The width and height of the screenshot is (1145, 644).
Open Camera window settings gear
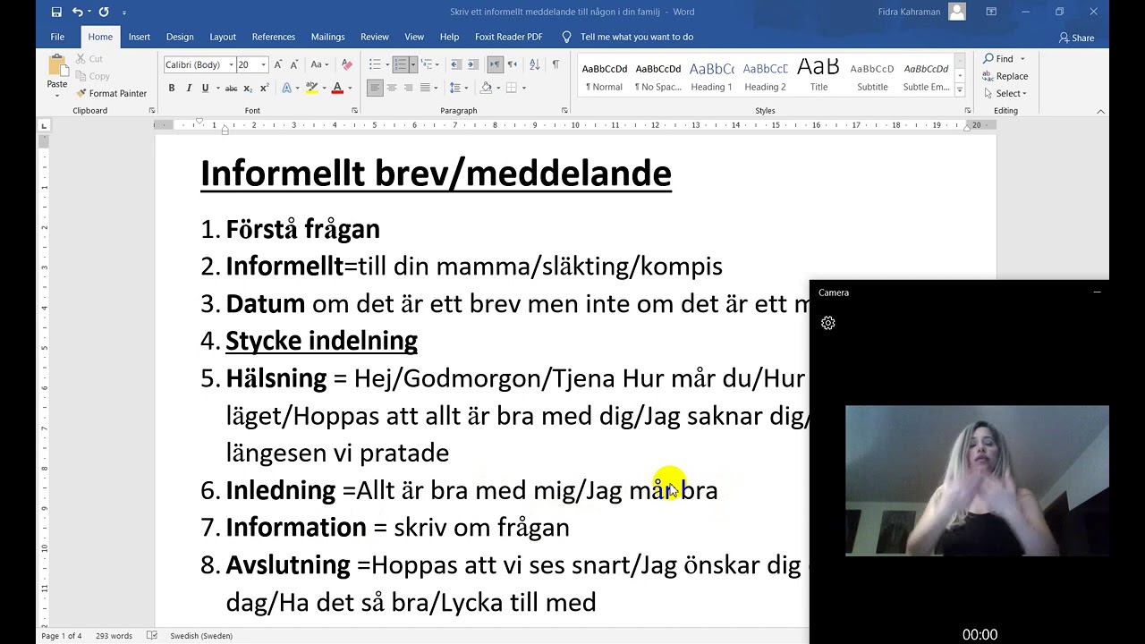828,323
